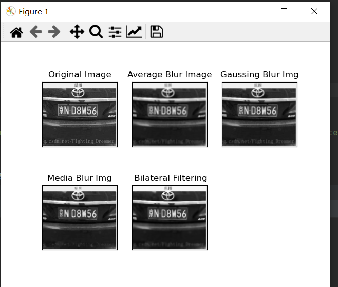338x287 pixels.
Task: Minimize the Figure 1 window
Action: click(x=254, y=11)
